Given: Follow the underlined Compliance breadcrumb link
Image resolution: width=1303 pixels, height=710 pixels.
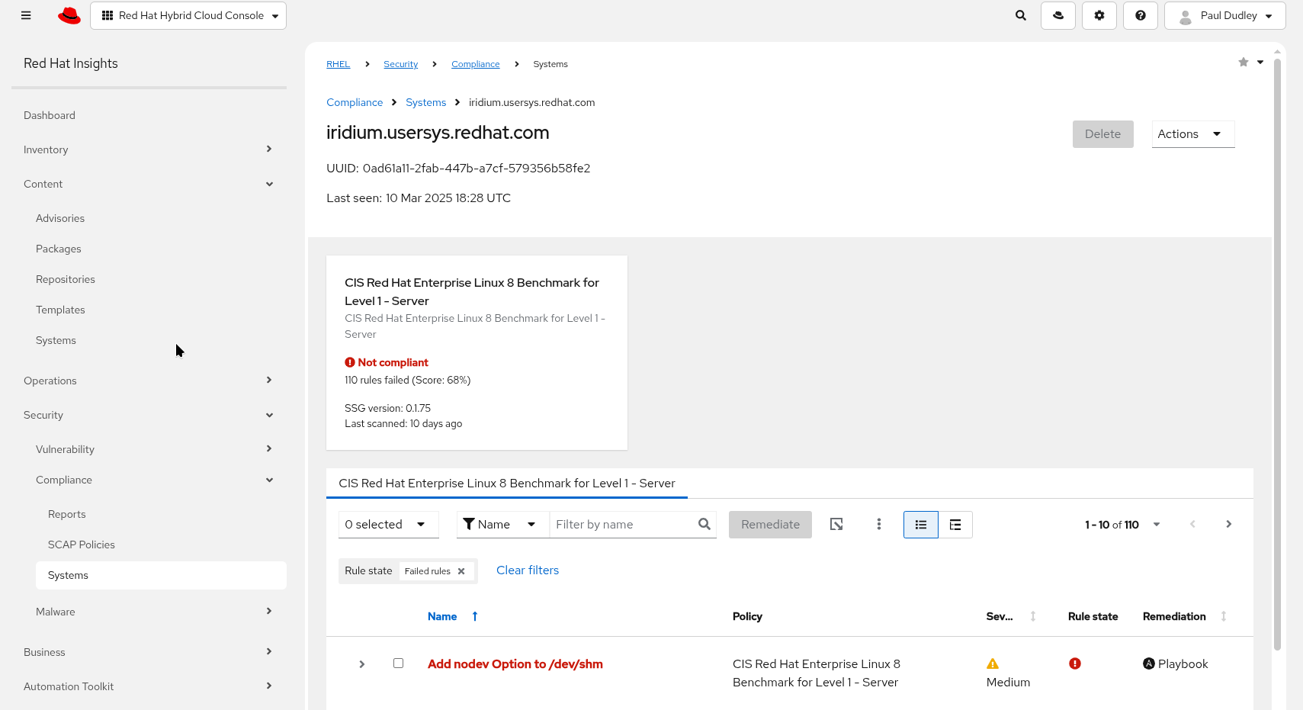Looking at the screenshot, I should pos(476,64).
